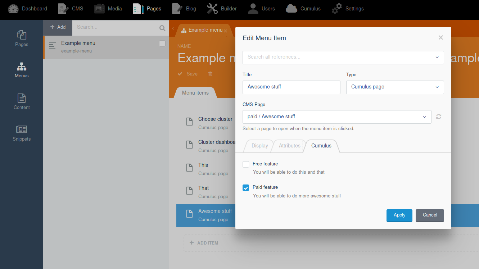Screen dimensions: 479x269
Task: Open the Settings menu label
Action: [x=354, y=9]
